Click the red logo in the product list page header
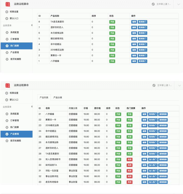 [x=7, y=85]
